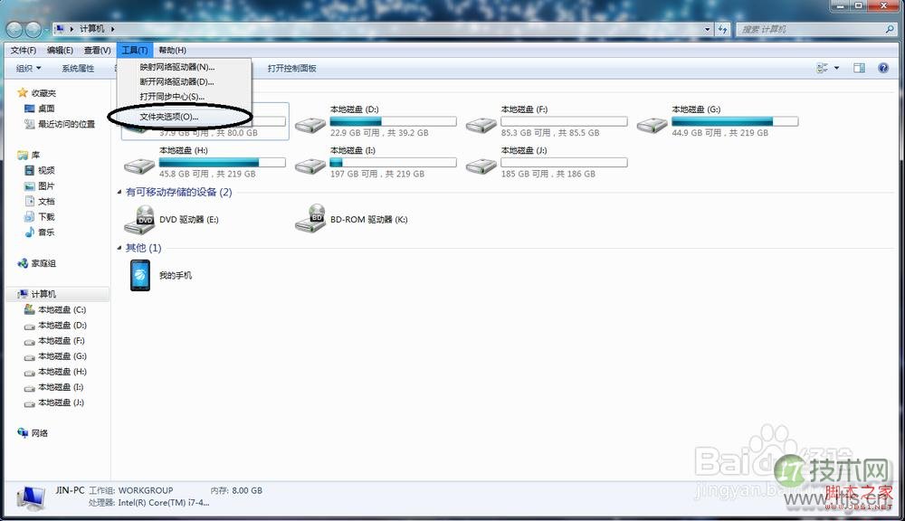Image resolution: width=905 pixels, height=521 pixels.
Task: Open the change view dropdown arrow
Action: tap(834, 68)
